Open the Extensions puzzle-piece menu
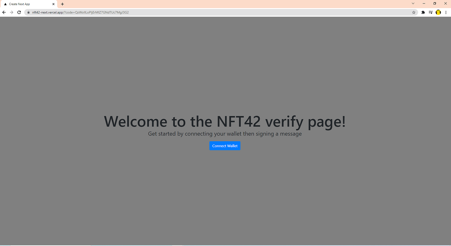The image size is (451, 246). pyautogui.click(x=423, y=12)
